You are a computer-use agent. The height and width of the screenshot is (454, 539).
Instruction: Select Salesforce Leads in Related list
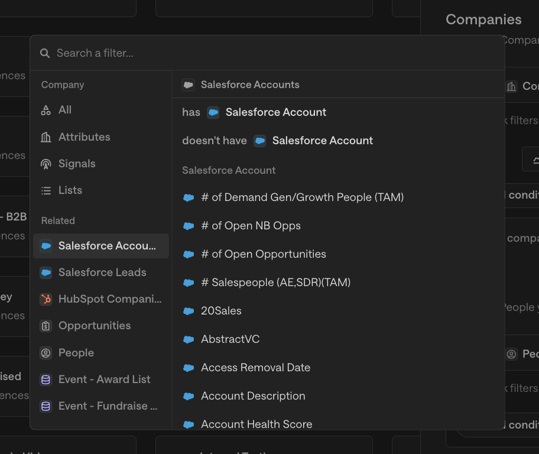(x=100, y=273)
